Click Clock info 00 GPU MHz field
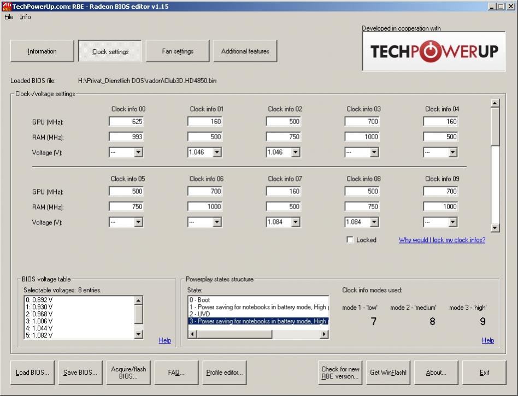 pos(126,122)
